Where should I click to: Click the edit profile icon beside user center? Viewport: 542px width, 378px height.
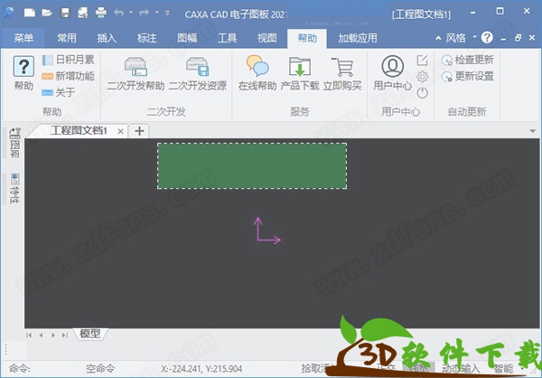pos(423,61)
